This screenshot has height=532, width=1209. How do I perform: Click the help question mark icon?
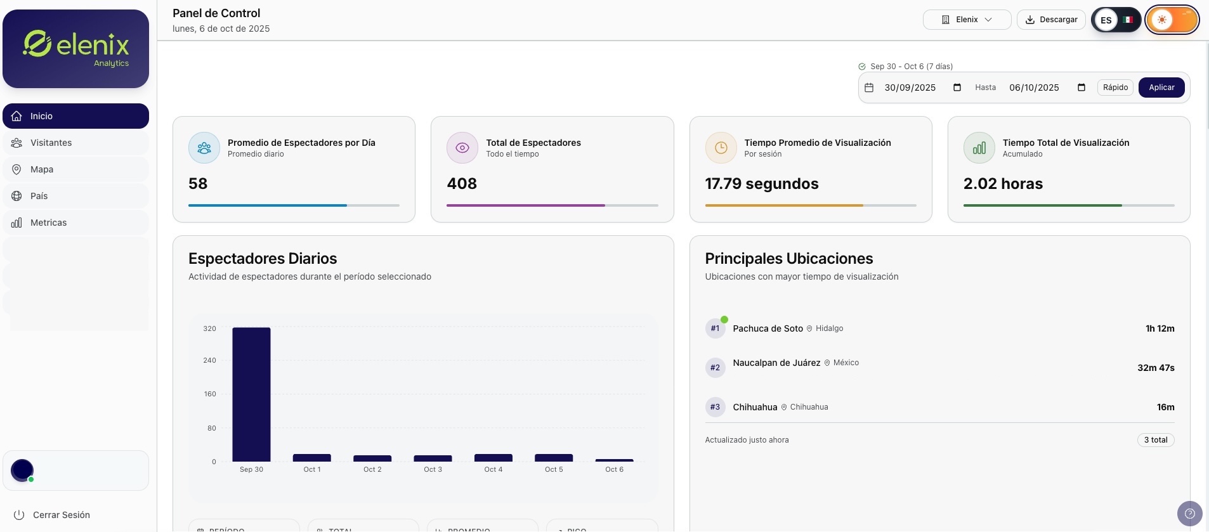[x=1189, y=514]
